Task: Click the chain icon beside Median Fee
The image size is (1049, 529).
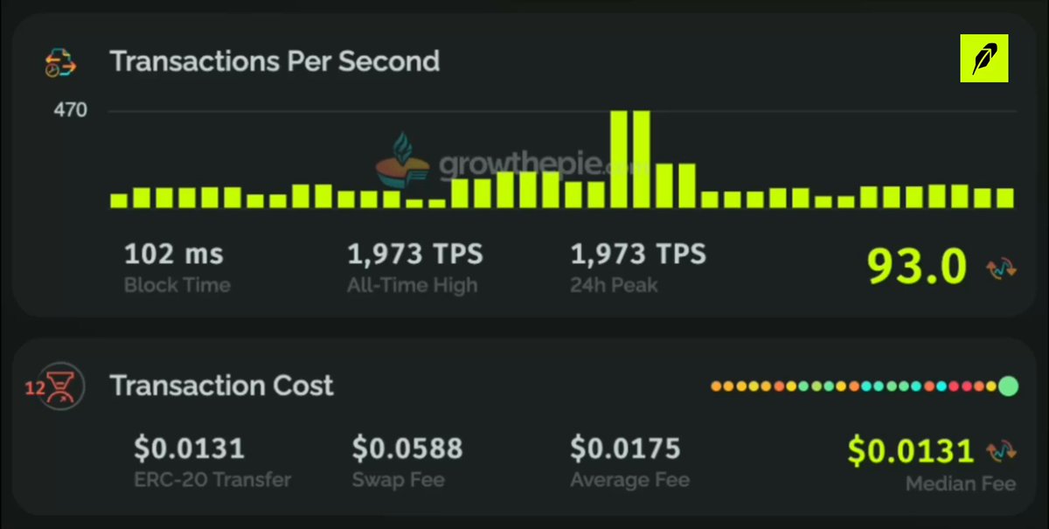Action: click(x=1002, y=451)
